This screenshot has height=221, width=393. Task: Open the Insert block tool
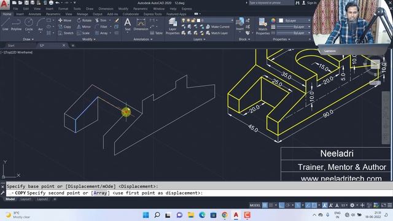click(240, 25)
